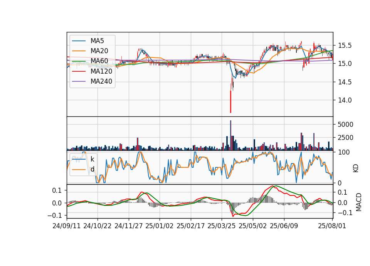Click the long red candlestick near 25/03/25

click(x=230, y=101)
